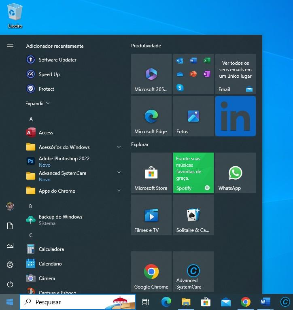The width and height of the screenshot is (293, 310).
Task: Open Task View on taskbar
Action: point(146,302)
